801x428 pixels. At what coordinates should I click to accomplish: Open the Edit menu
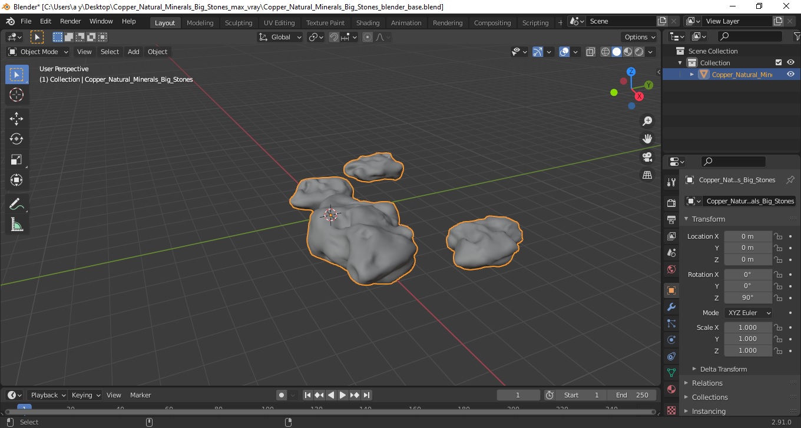[x=45, y=21]
